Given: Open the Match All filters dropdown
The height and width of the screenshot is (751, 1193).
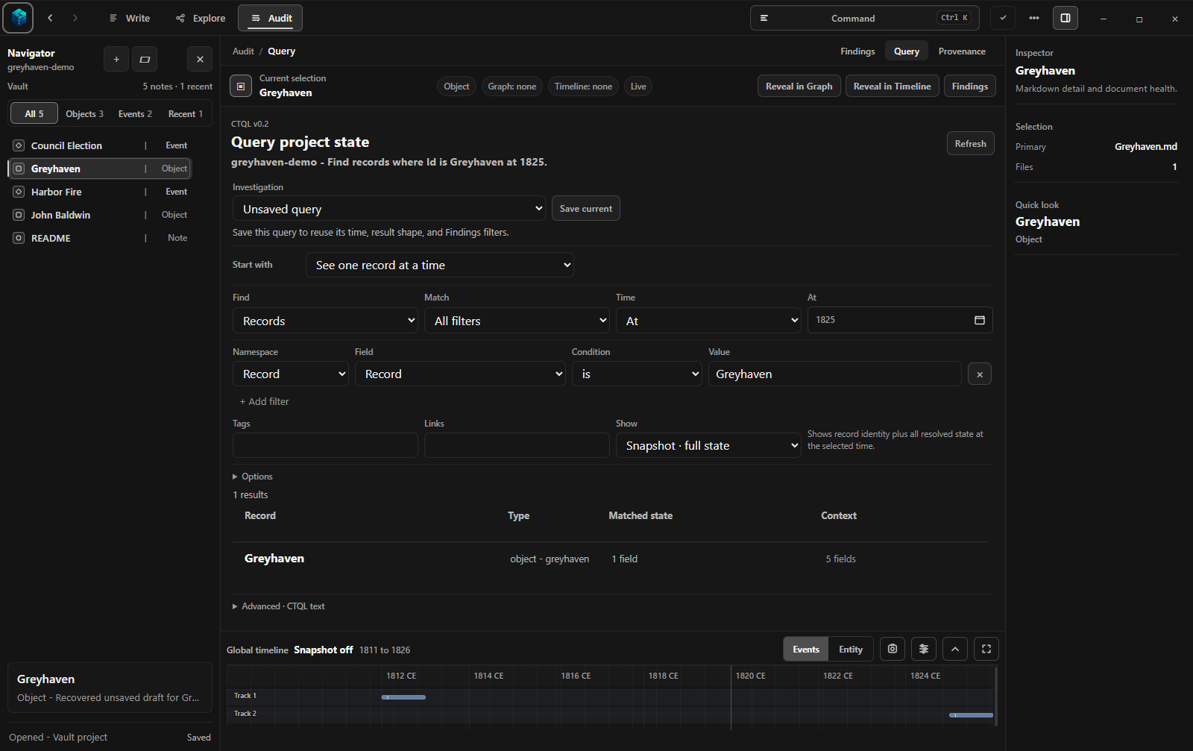Looking at the screenshot, I should tap(517, 321).
